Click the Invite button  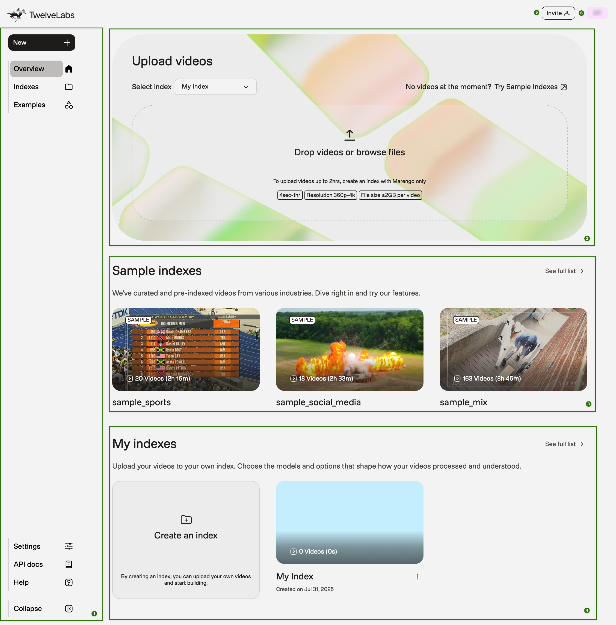558,13
